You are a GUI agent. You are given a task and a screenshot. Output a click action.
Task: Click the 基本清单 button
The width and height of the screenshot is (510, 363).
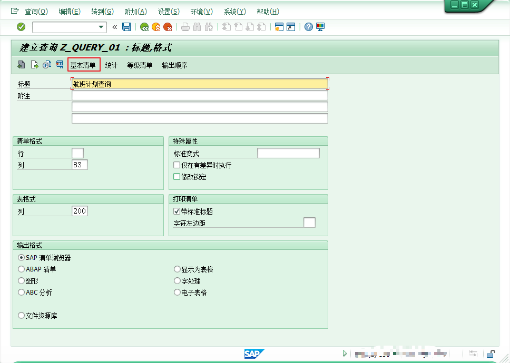pos(83,65)
